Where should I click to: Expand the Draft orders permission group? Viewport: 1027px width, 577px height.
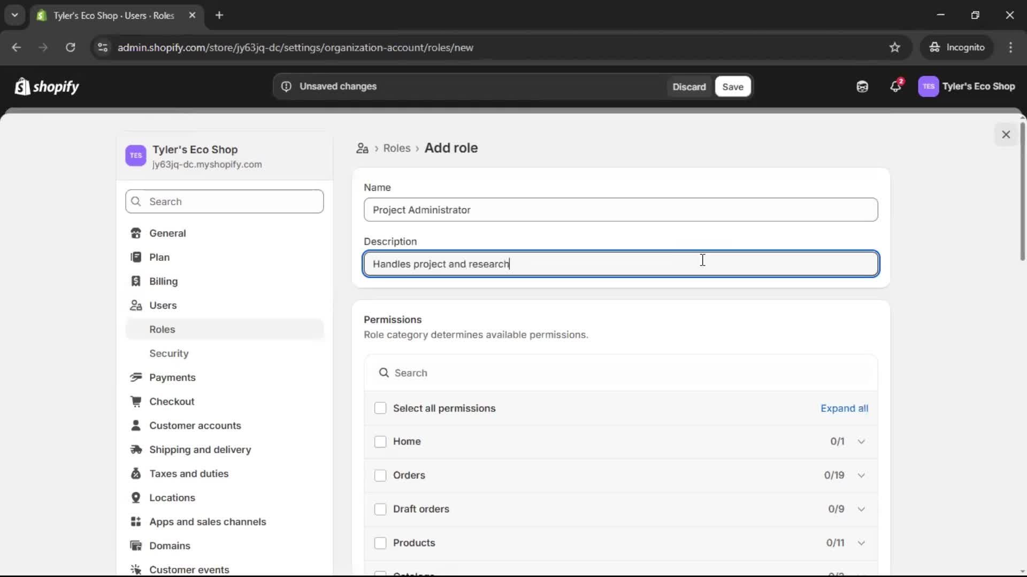click(862, 509)
